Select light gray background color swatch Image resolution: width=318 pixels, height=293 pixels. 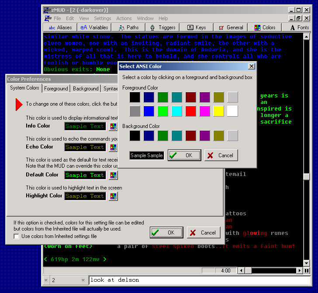click(232, 135)
